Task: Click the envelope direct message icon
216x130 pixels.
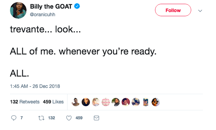Action: (x=96, y=118)
